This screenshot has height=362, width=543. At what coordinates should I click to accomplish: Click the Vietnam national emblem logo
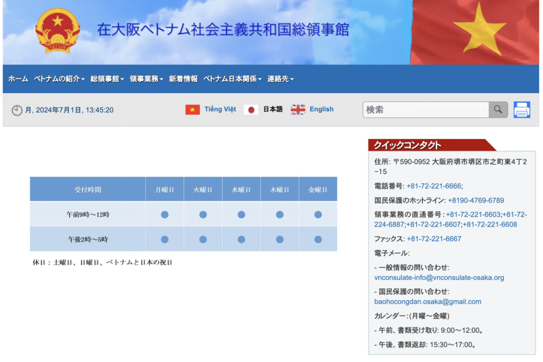point(57,31)
